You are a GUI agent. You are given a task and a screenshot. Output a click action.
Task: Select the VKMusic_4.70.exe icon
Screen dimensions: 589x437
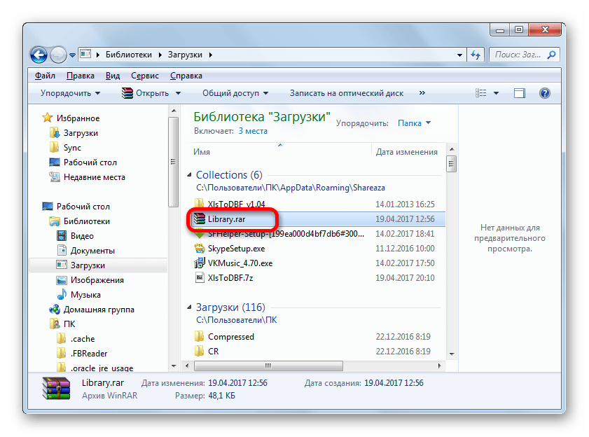pyautogui.click(x=199, y=263)
